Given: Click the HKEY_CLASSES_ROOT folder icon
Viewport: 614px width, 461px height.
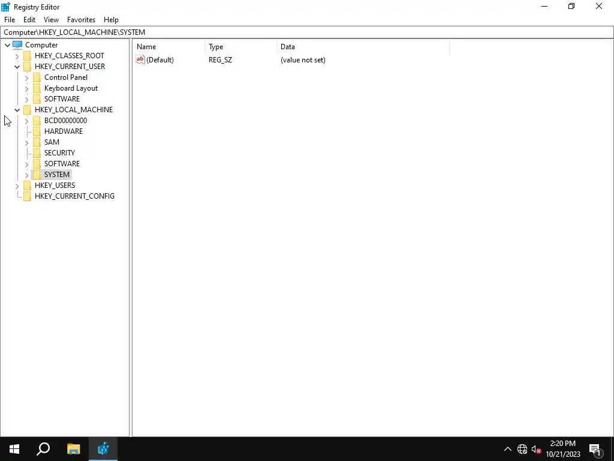Looking at the screenshot, I should [x=27, y=56].
